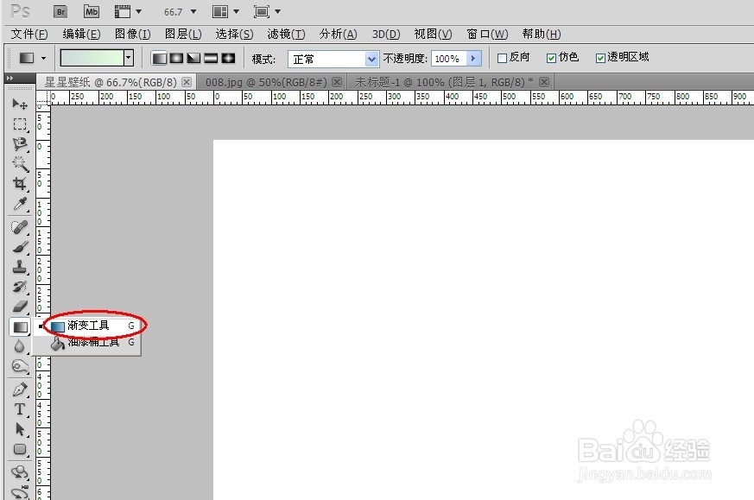The image size is (754, 500).
Task: Select the Type tool
Action: tap(20, 409)
